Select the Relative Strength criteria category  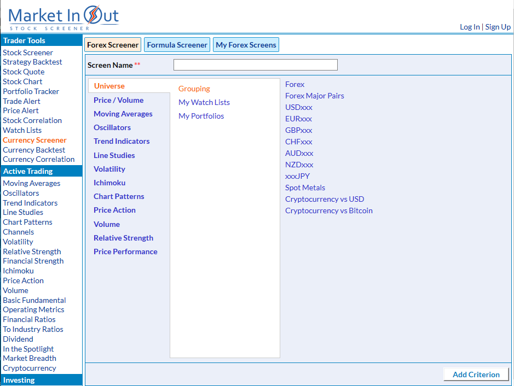click(123, 238)
